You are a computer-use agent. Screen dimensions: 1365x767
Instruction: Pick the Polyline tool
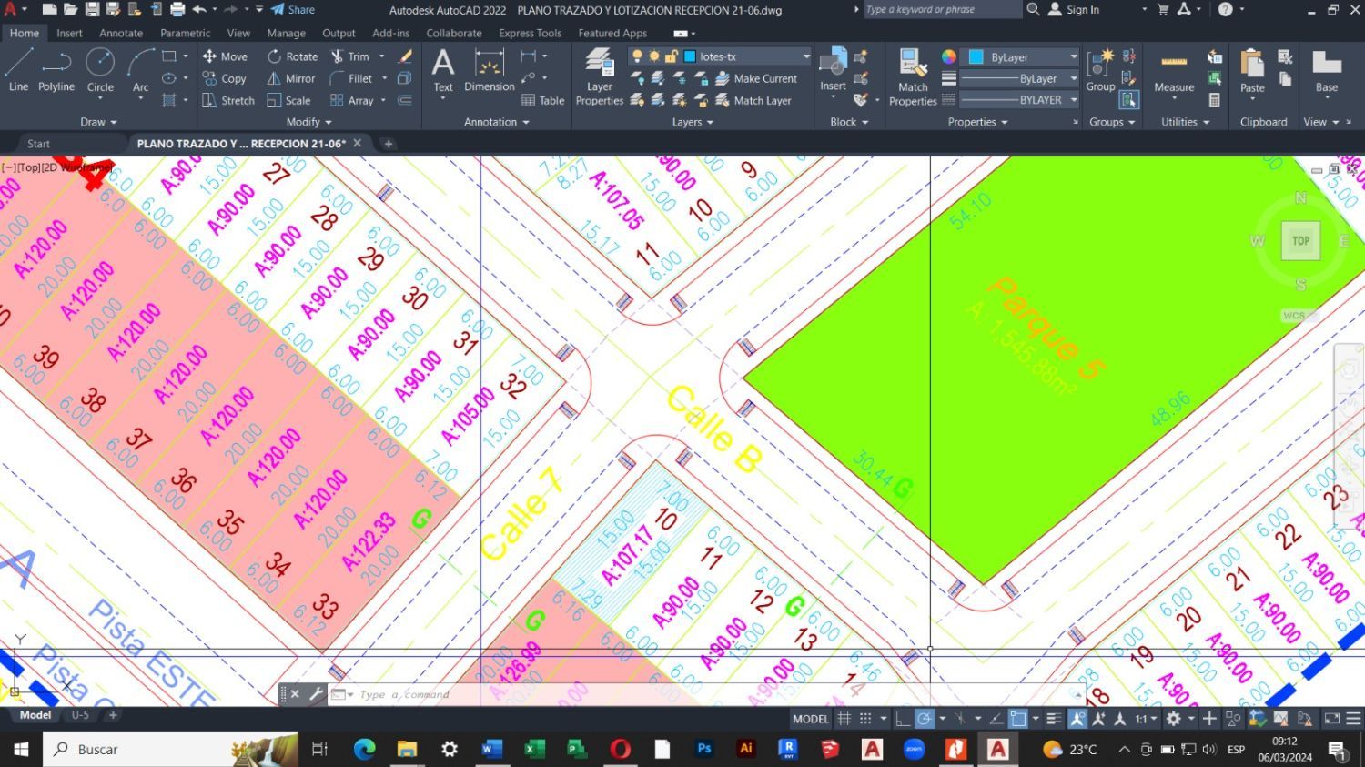[x=56, y=70]
